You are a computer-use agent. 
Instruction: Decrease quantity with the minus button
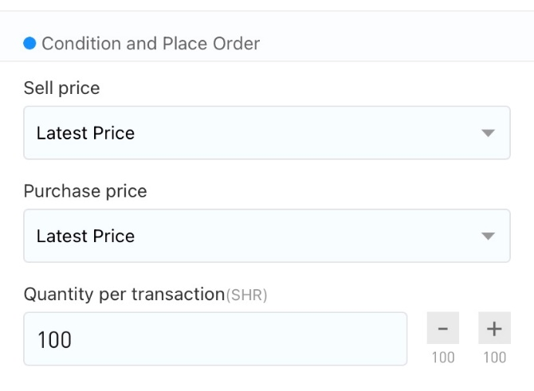pyautogui.click(x=442, y=328)
